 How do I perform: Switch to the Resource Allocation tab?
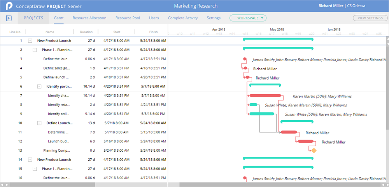click(x=89, y=18)
